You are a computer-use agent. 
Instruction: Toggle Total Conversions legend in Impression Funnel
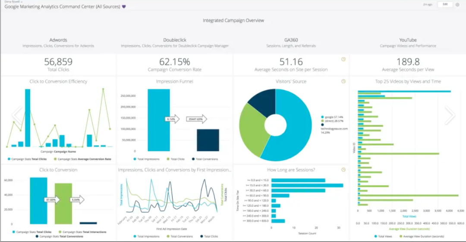pyautogui.click(x=205, y=159)
